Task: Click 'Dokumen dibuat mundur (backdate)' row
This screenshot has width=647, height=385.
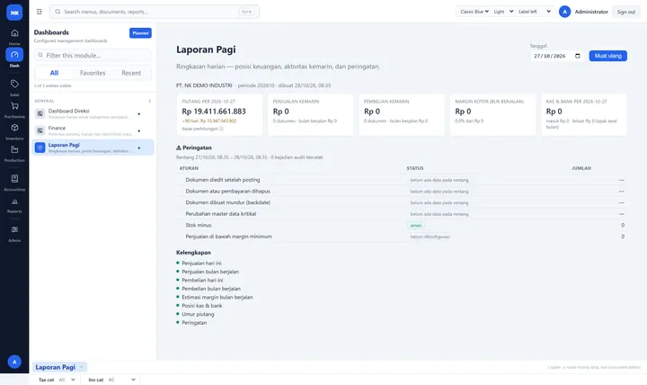Action: pos(402,202)
